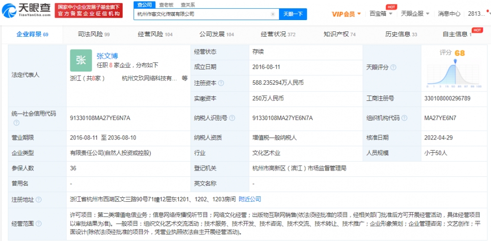The height and width of the screenshot is (241, 491).
Task: Click organization code MA27YE6N7
Action: (x=440, y=118)
